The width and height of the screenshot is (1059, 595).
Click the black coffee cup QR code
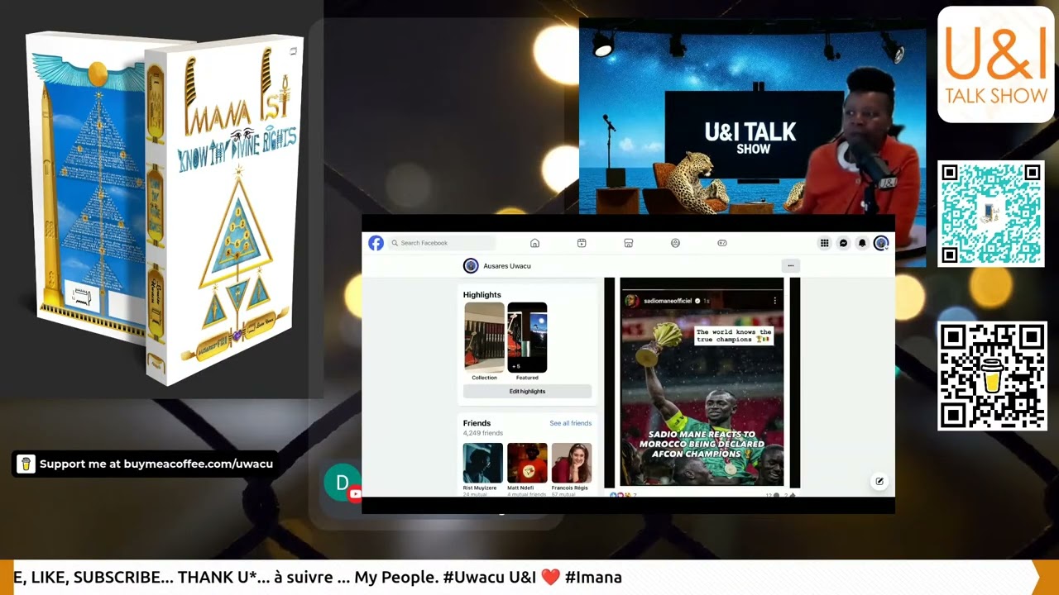(992, 376)
